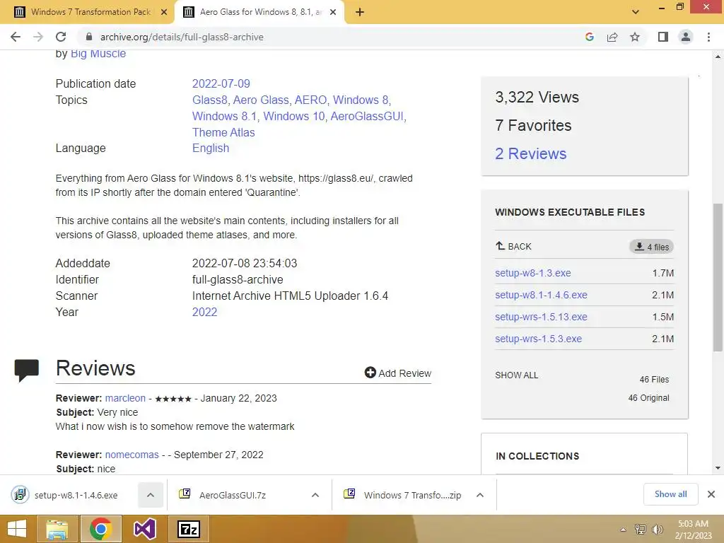Click BACK in Windows Executable Files
The height and width of the screenshot is (543, 724).
point(513,247)
